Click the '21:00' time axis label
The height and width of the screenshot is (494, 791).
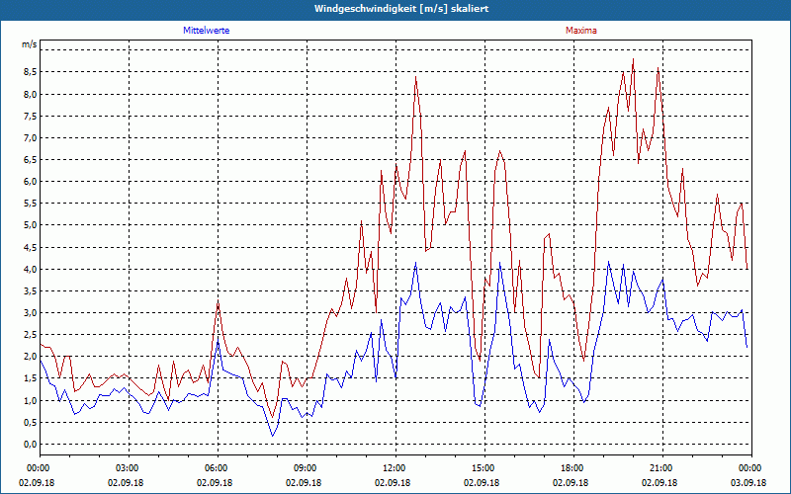pyautogui.click(x=661, y=468)
